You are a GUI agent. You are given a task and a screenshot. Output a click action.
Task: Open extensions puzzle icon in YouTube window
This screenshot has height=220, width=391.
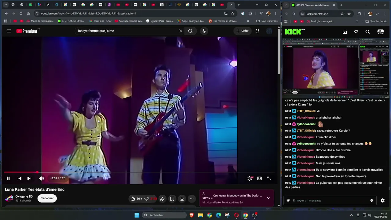click(x=250, y=13)
